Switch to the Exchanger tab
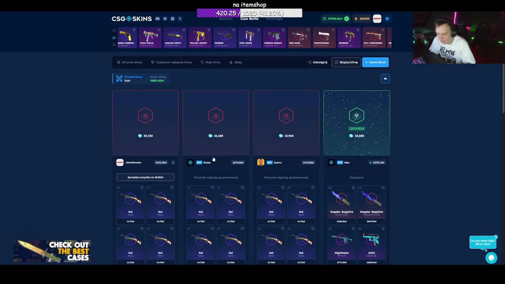 click(275, 19)
